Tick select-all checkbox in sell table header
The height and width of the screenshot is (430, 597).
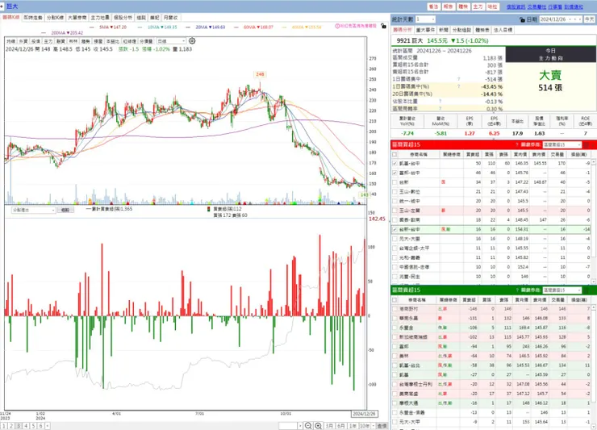click(x=395, y=300)
